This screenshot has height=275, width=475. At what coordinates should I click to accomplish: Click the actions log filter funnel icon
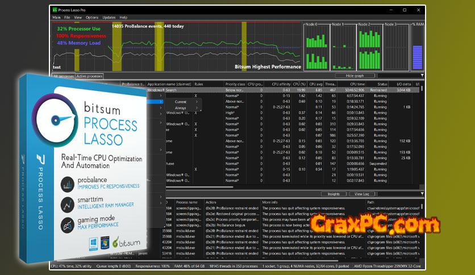422,194
